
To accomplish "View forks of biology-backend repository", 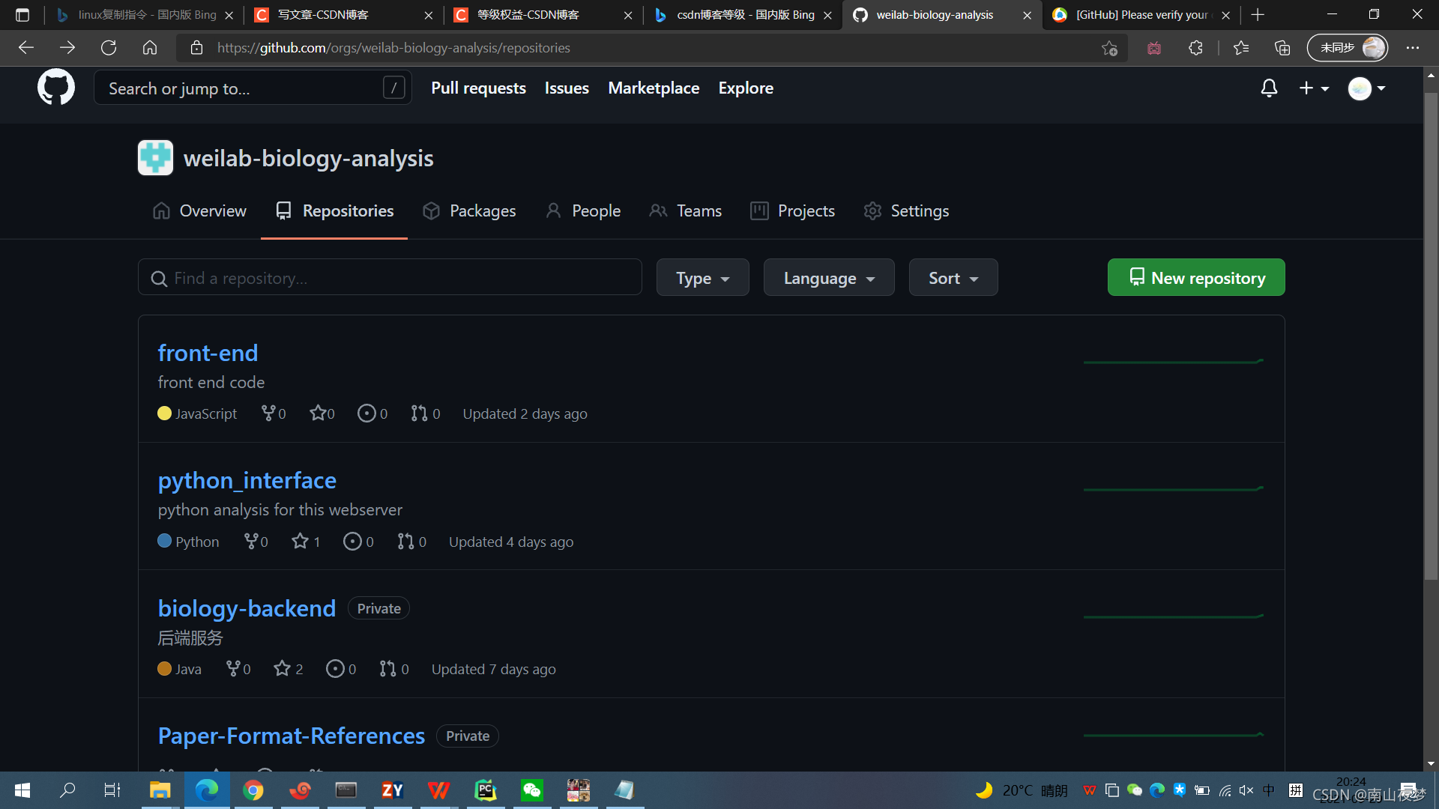I will [x=238, y=669].
